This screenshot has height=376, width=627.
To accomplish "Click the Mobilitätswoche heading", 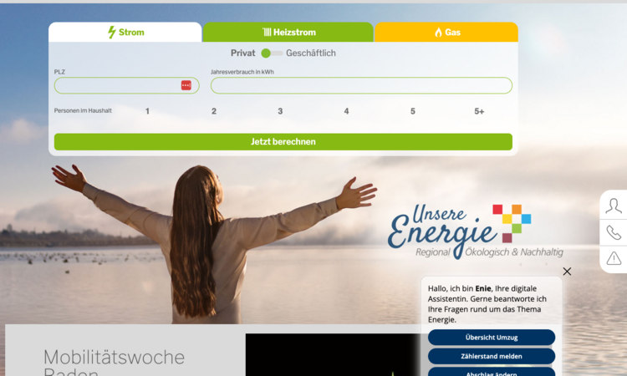I will coord(114,362).
